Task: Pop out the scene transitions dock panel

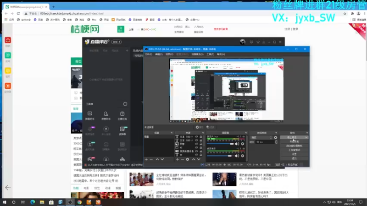Action: (x=276, y=133)
